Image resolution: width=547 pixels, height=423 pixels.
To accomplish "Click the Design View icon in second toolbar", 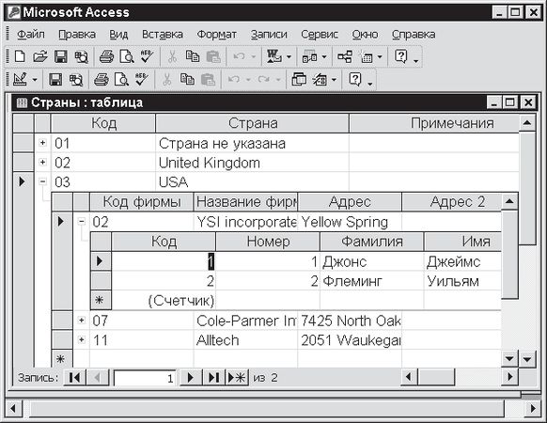I will coord(21,79).
